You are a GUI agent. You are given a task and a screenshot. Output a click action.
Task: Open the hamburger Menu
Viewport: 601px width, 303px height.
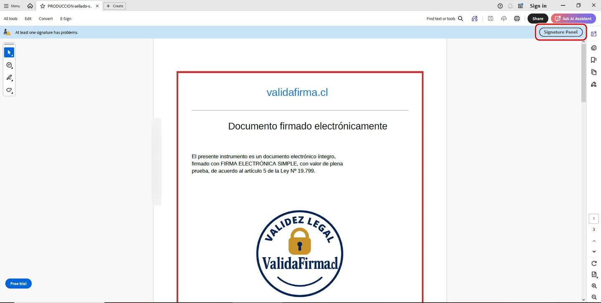[x=12, y=6]
